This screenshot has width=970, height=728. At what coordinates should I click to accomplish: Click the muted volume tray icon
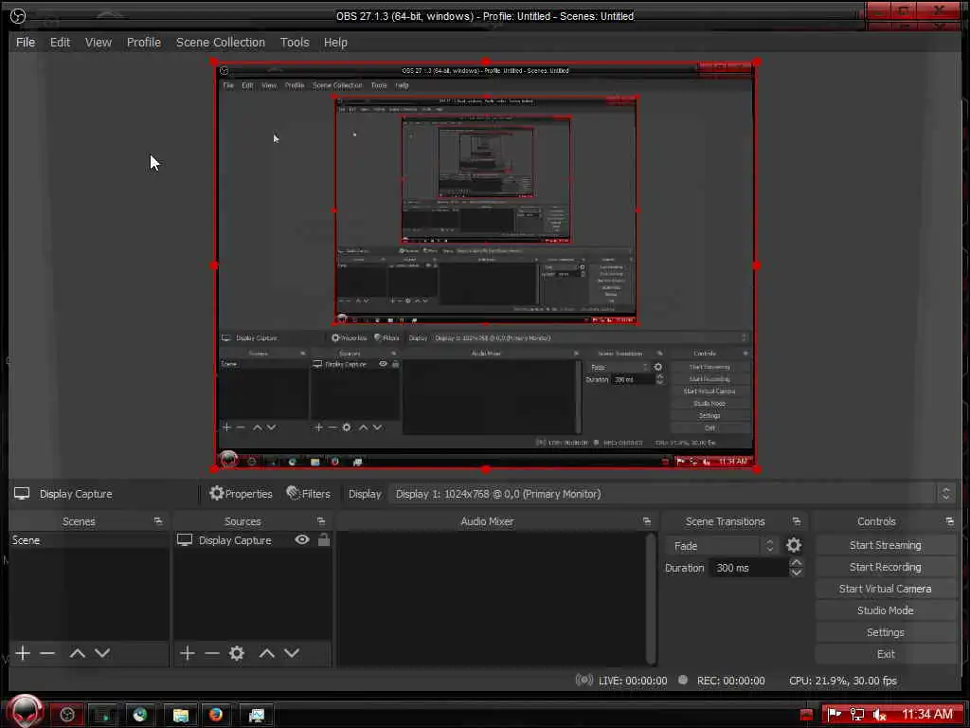click(x=879, y=715)
